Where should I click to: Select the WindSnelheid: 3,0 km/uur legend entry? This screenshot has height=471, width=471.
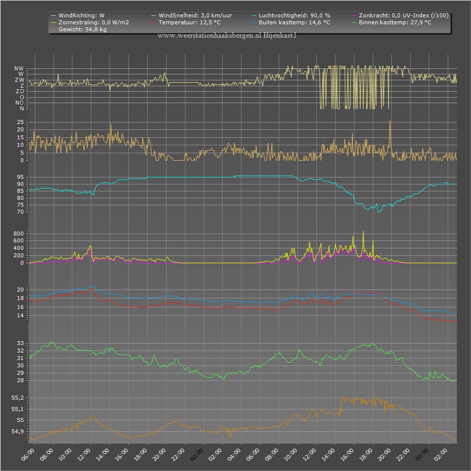pos(192,15)
